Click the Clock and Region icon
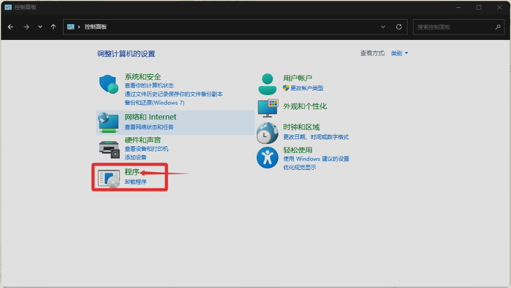 267,133
